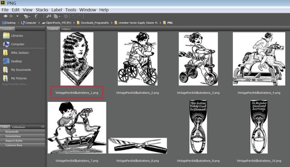Open the navigation history dropdown arrow
This screenshot has height=167, width=290.
(17, 16)
